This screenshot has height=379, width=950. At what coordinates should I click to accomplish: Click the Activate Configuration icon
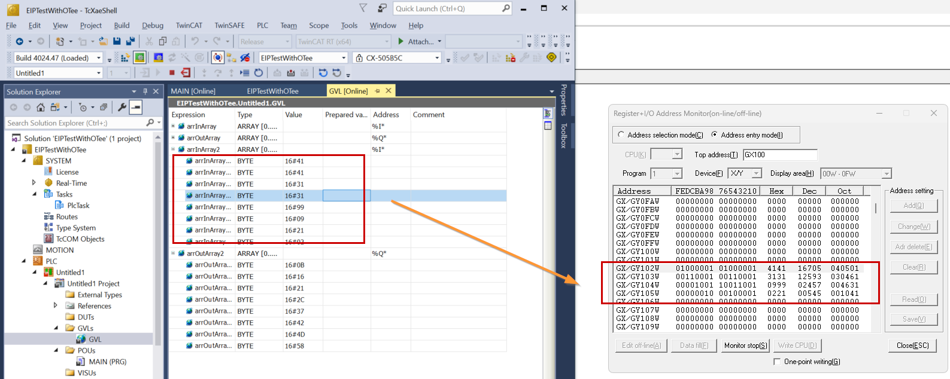click(x=125, y=58)
